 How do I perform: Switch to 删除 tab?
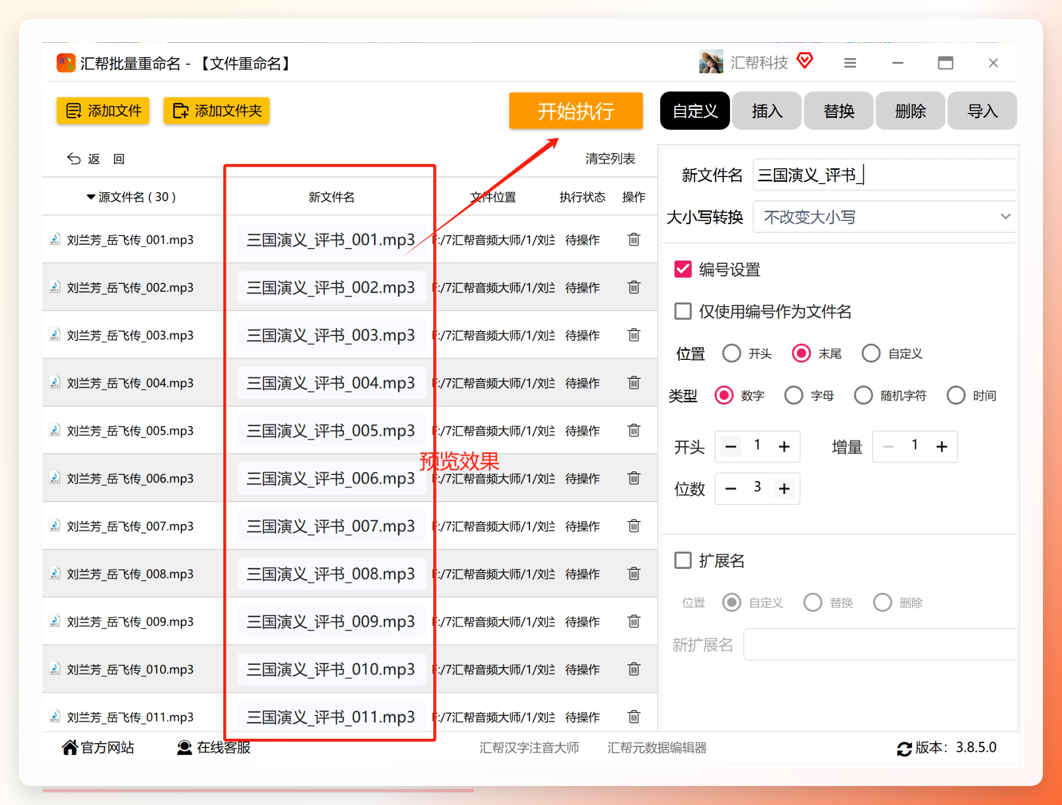(910, 111)
